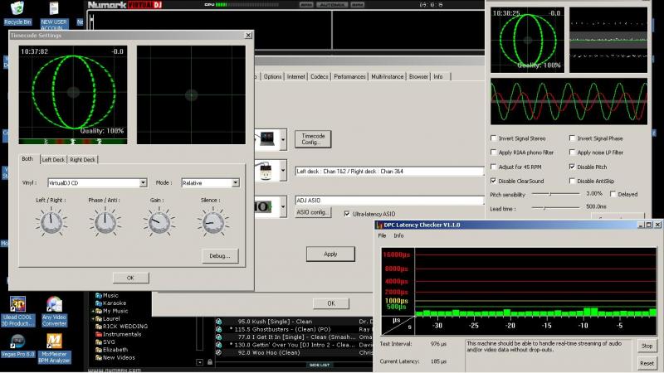Enable Invert Signal Stereo checkbox
Image resolution: width=664 pixels, height=373 pixels.
tap(493, 138)
